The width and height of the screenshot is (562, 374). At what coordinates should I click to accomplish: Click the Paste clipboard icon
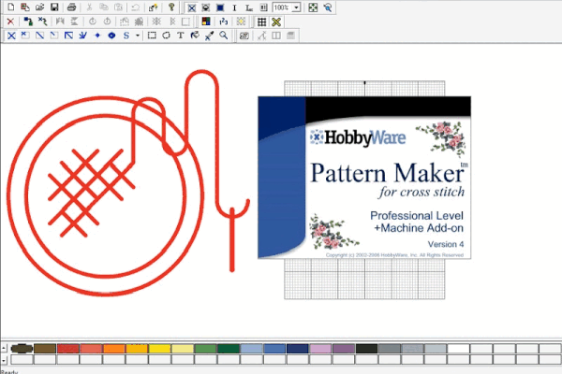click(x=118, y=7)
